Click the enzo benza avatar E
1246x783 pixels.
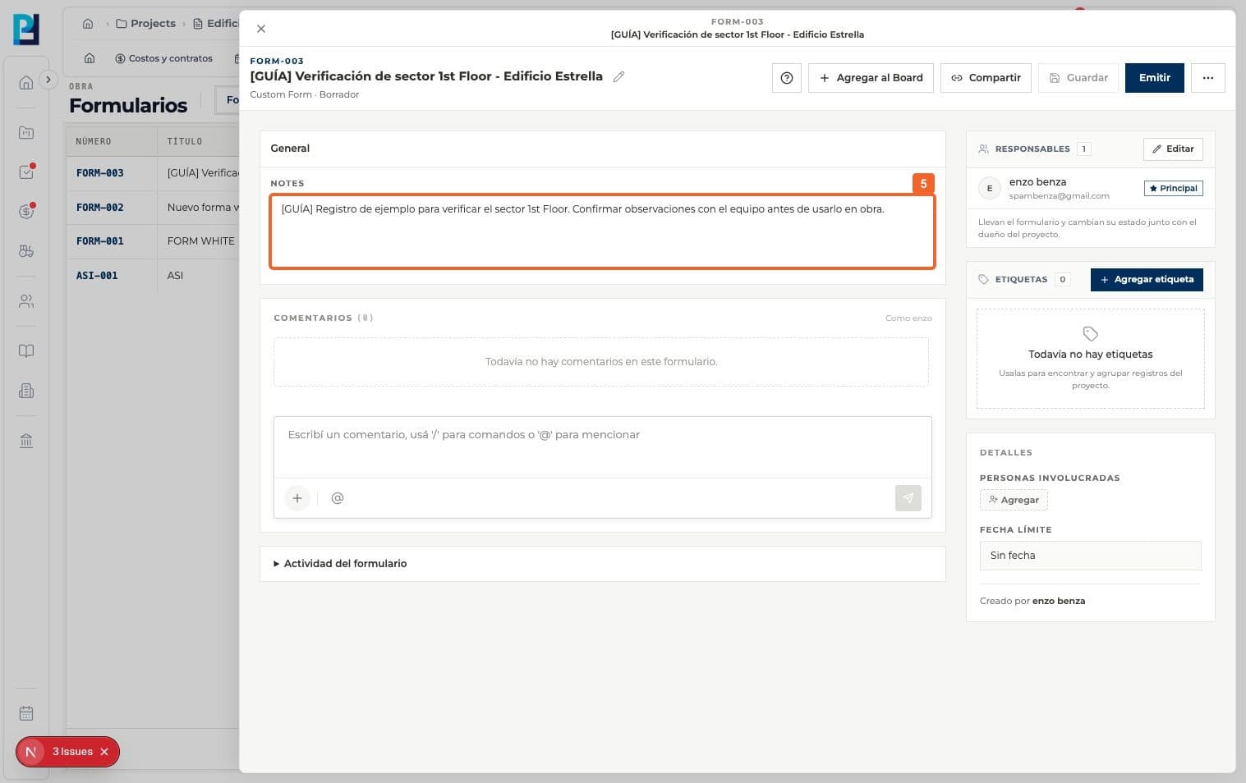(990, 189)
